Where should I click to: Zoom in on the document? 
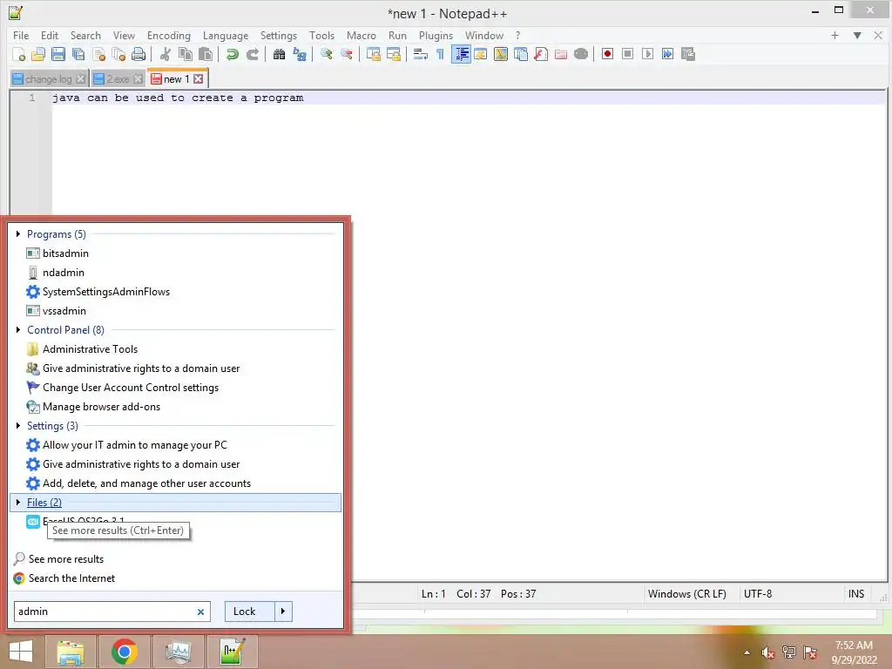pyautogui.click(x=326, y=54)
